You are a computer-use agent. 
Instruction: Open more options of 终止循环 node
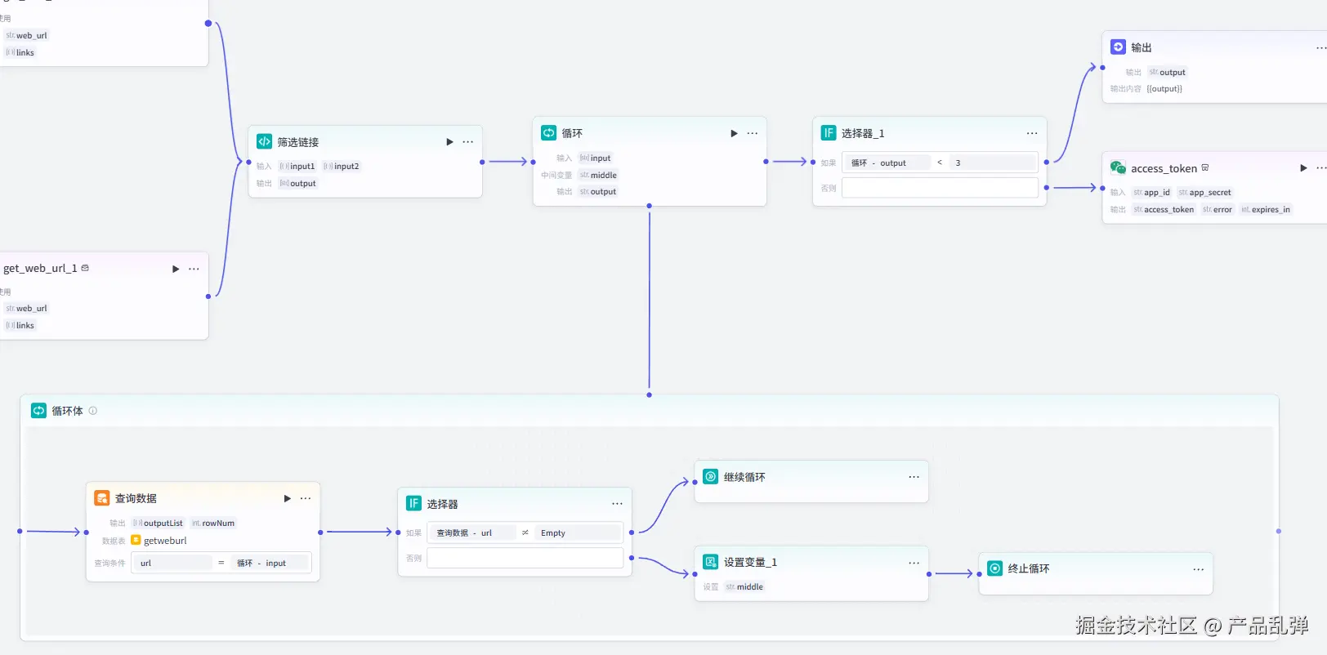click(1198, 569)
